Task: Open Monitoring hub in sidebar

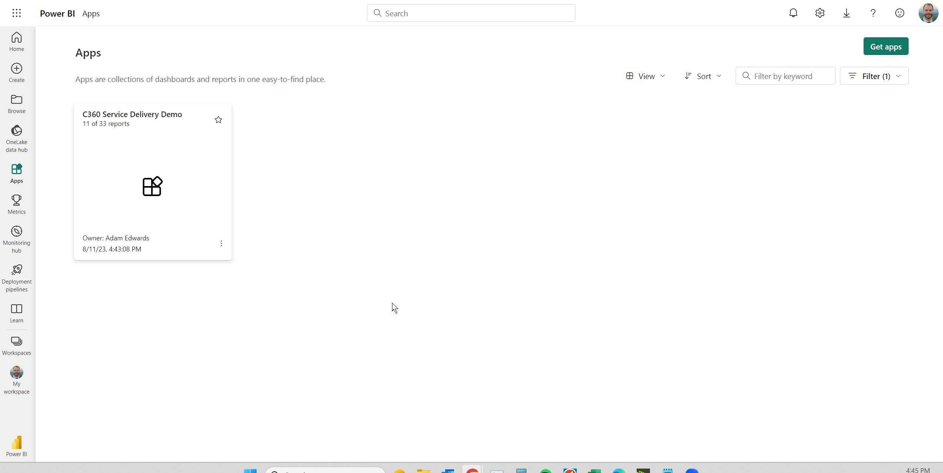Action: pyautogui.click(x=17, y=239)
